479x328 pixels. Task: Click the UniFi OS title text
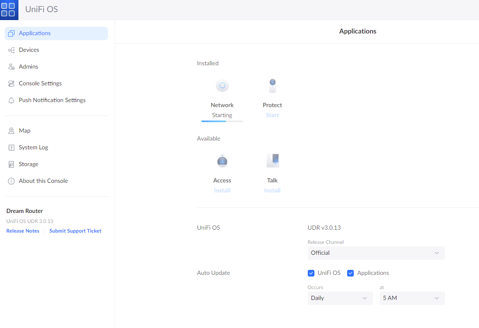pyautogui.click(x=41, y=10)
